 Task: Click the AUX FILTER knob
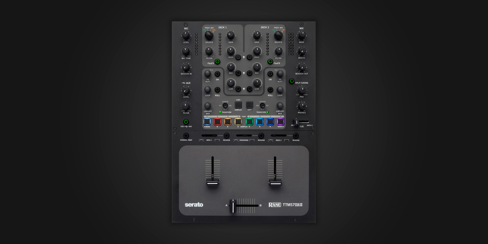pos(186,106)
